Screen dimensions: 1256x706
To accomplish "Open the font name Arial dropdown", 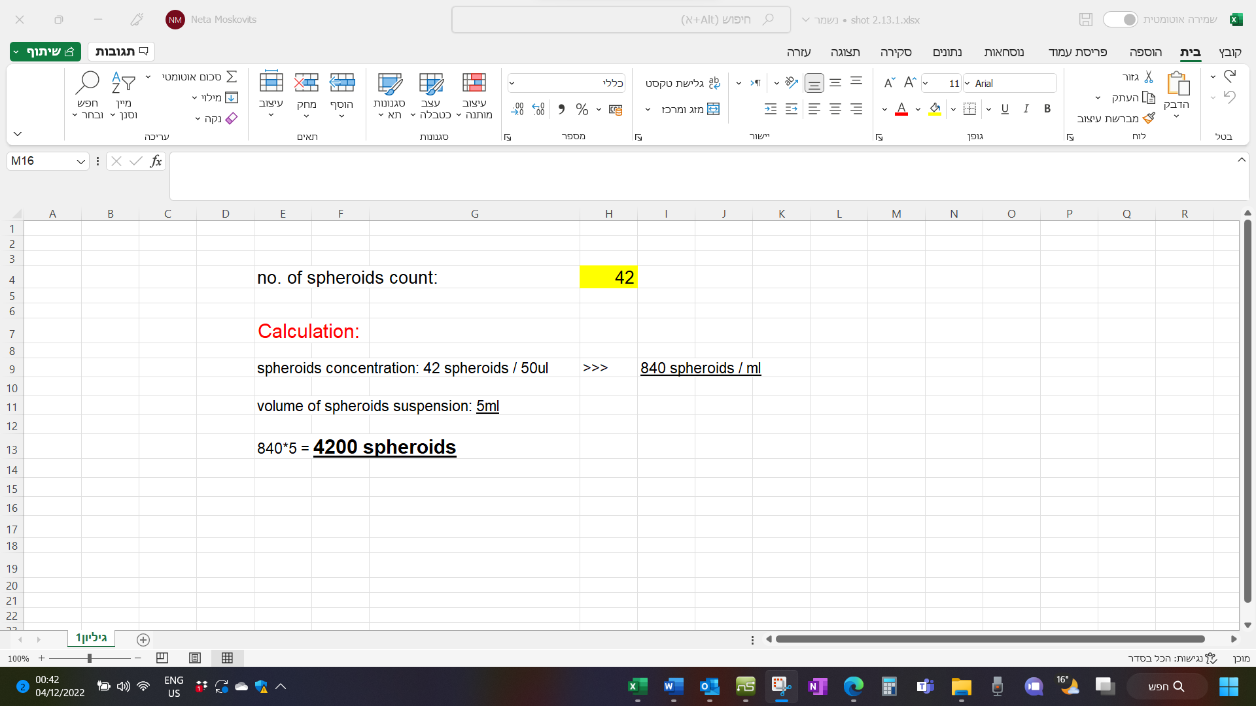I will (x=968, y=84).
